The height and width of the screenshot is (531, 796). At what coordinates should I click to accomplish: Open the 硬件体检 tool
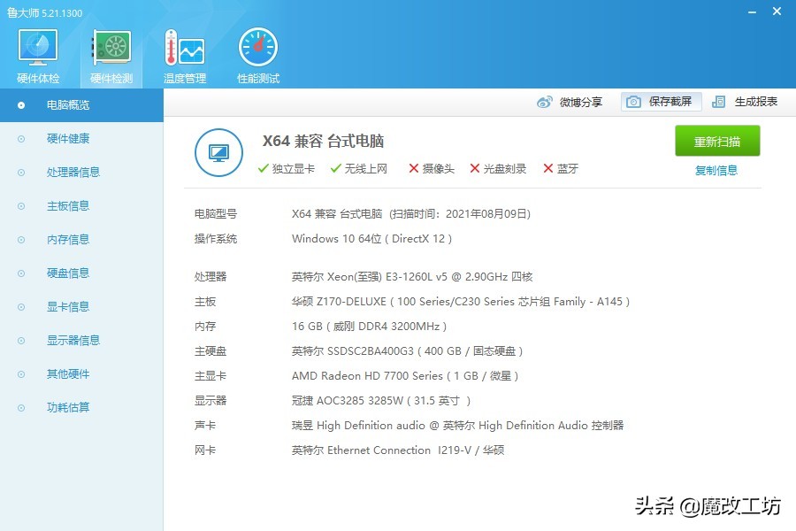[x=36, y=53]
